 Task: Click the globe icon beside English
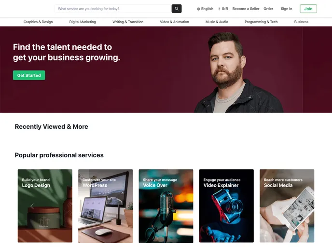point(198,9)
